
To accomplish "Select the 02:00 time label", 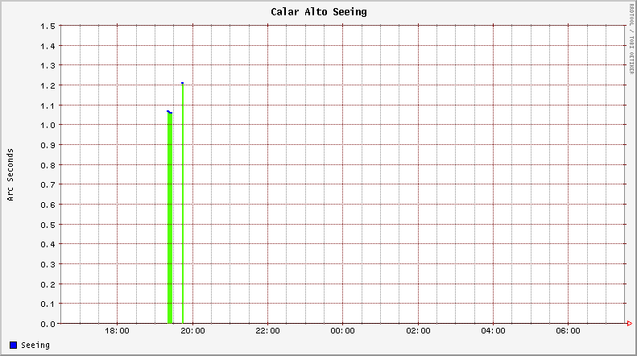I will click(418, 331).
